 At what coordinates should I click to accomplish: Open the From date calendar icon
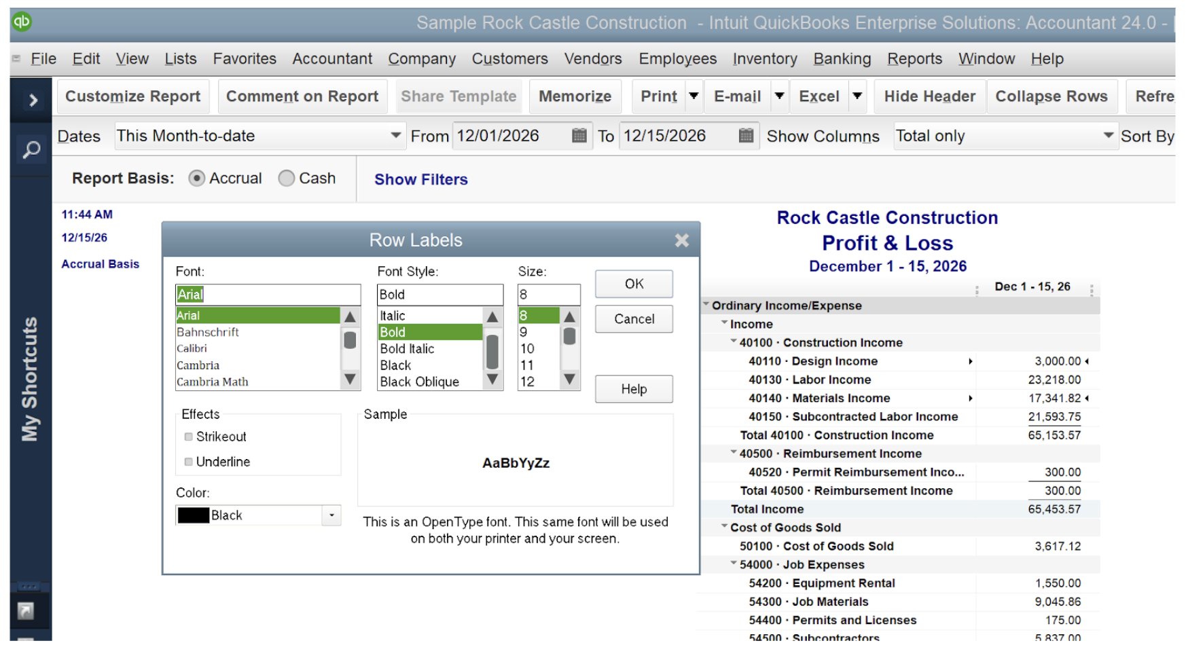(579, 136)
